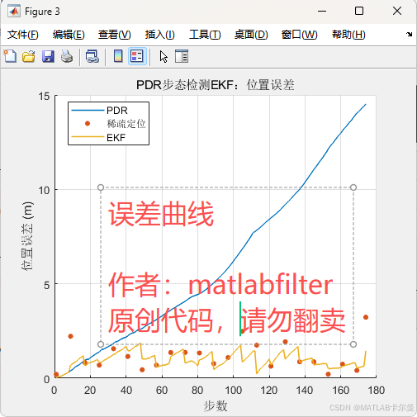Open the 文件(F) menu
417x417 pixels.
pos(23,35)
